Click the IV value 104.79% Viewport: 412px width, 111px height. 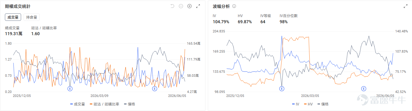click(221, 22)
